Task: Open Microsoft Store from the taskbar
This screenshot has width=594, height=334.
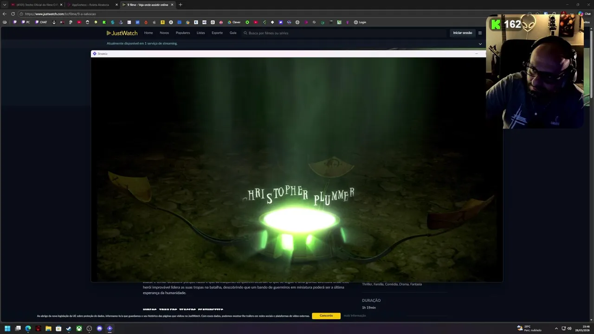Action: click(58, 328)
